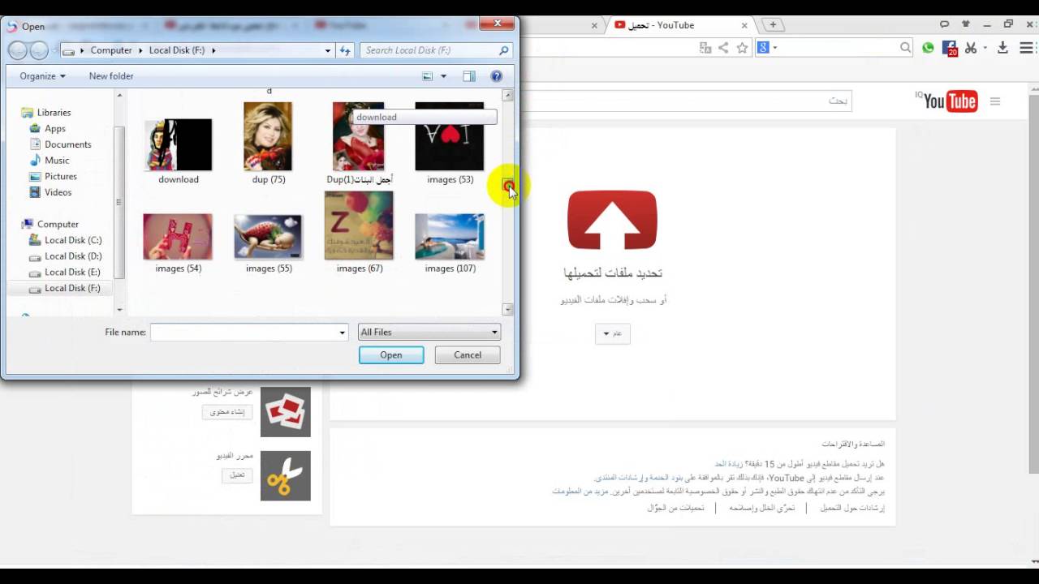The height and width of the screenshot is (584, 1039).
Task: Click the red YouTube upload arrow icon
Action: pos(612,220)
